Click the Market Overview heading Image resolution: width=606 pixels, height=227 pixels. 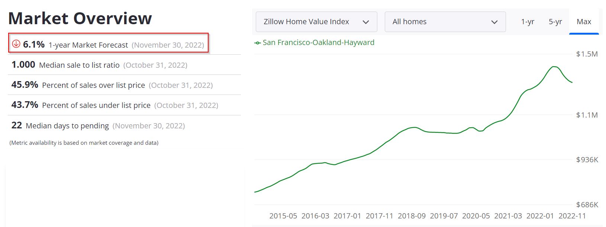[x=80, y=17]
